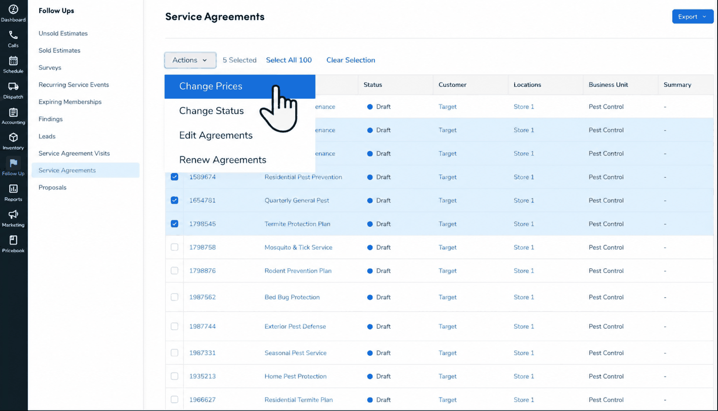718x411 pixels.
Task: Open the Dashboard icon in sidebar
Action: 13,10
